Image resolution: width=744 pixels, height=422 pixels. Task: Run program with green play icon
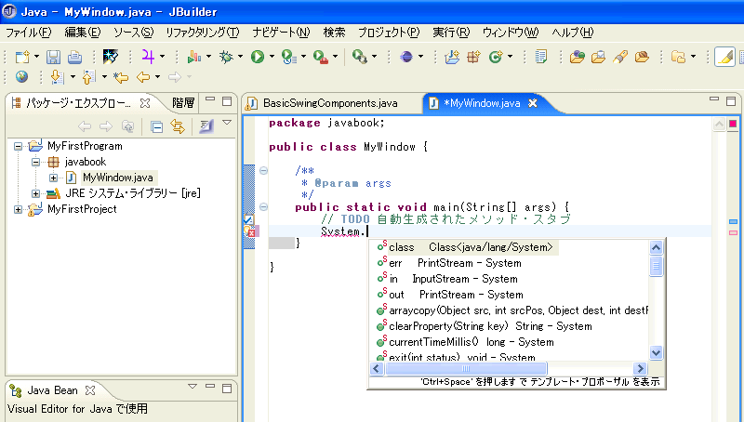(258, 58)
